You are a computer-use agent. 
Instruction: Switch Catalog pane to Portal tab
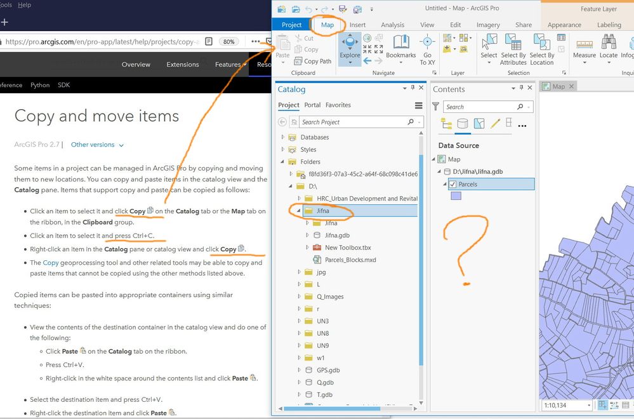(312, 105)
